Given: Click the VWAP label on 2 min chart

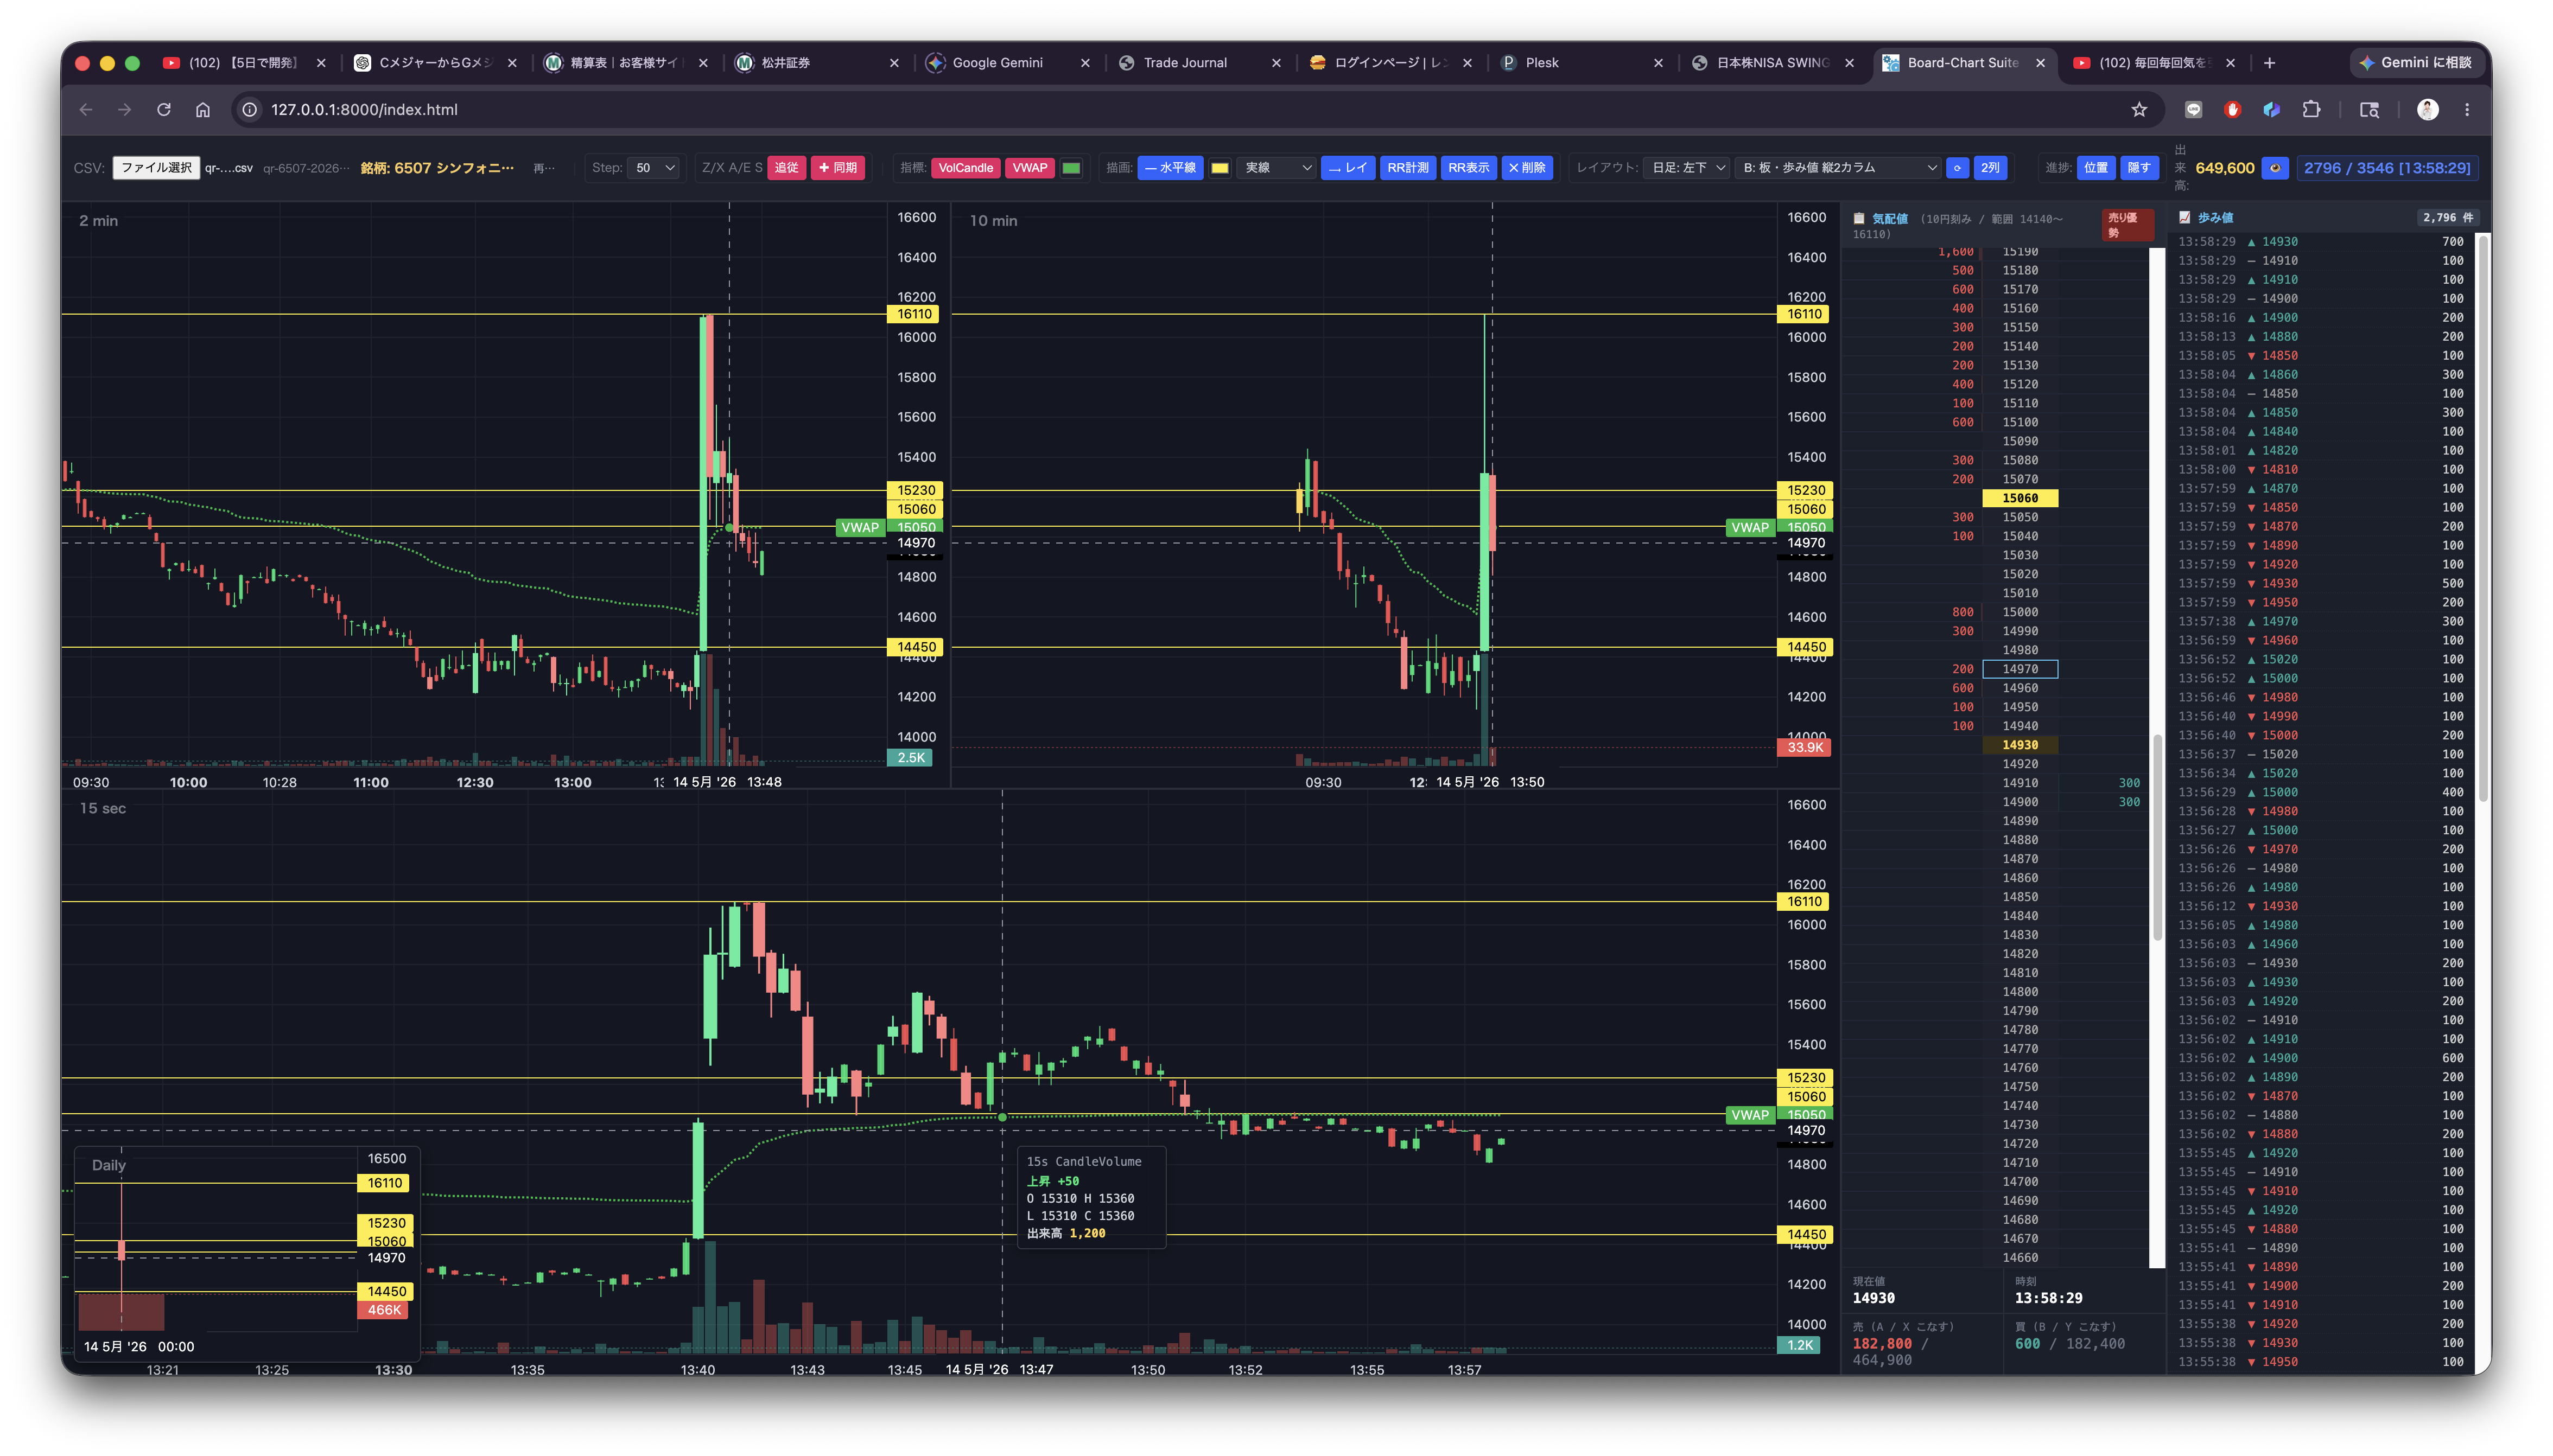Looking at the screenshot, I should click(x=860, y=527).
